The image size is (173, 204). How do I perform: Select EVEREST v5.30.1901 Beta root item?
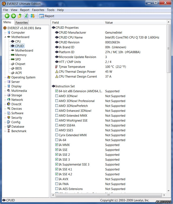pos(24,28)
